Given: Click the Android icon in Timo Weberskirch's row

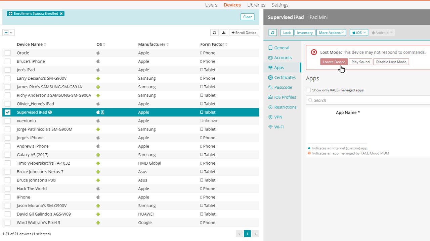Looking at the screenshot, I should pos(98,163).
